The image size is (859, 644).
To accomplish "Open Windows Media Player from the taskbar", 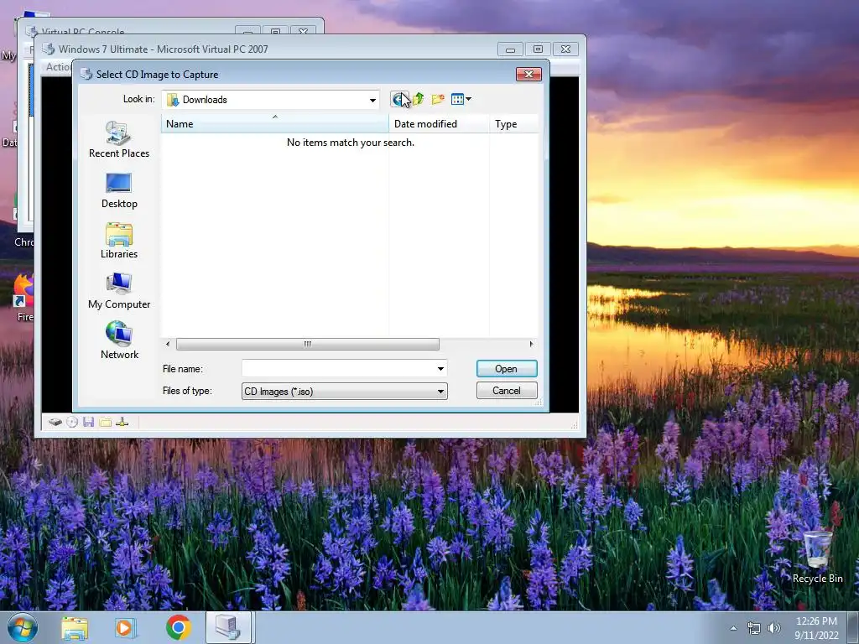I will point(126,628).
